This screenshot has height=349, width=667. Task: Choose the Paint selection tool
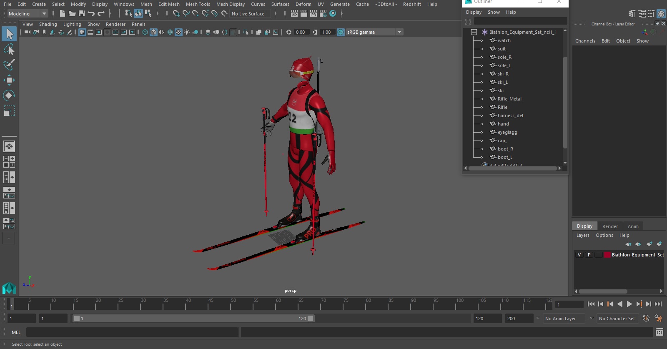(9, 65)
